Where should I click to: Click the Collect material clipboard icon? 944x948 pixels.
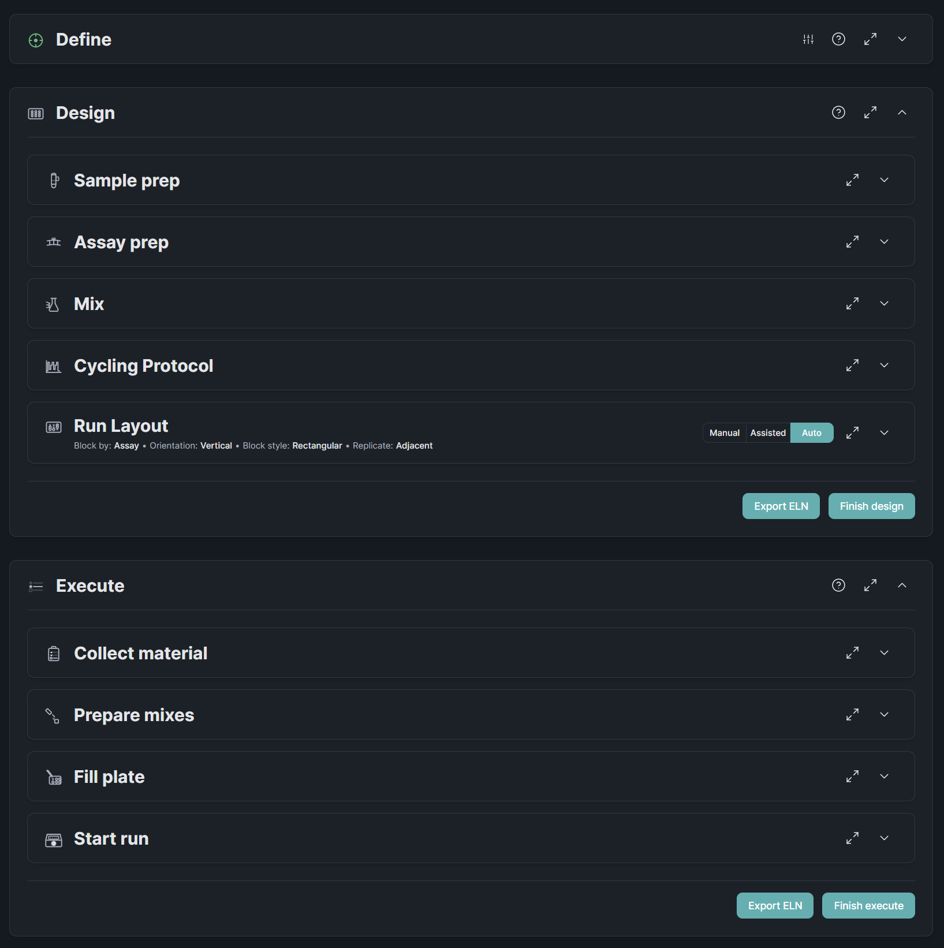(x=54, y=653)
